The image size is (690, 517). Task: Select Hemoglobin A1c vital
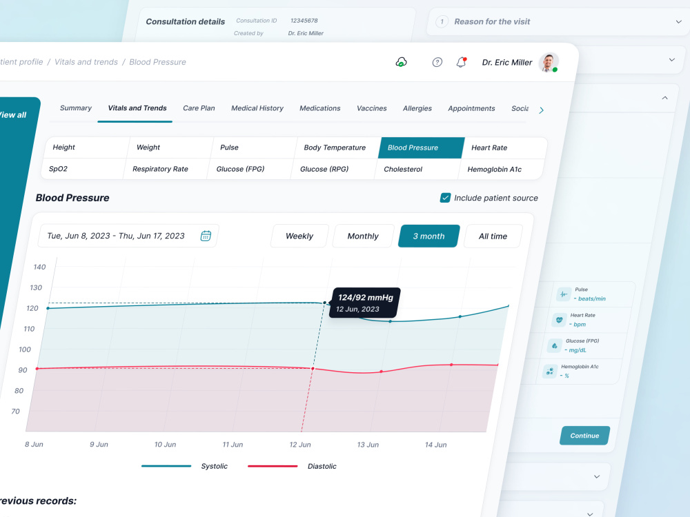click(x=501, y=170)
